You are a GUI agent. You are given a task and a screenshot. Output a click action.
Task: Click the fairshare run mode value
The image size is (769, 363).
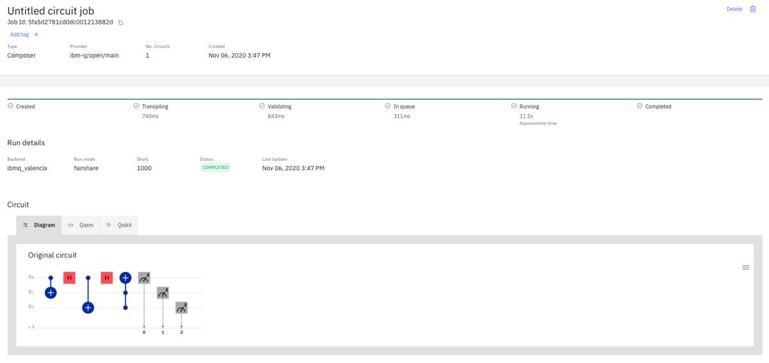86,168
